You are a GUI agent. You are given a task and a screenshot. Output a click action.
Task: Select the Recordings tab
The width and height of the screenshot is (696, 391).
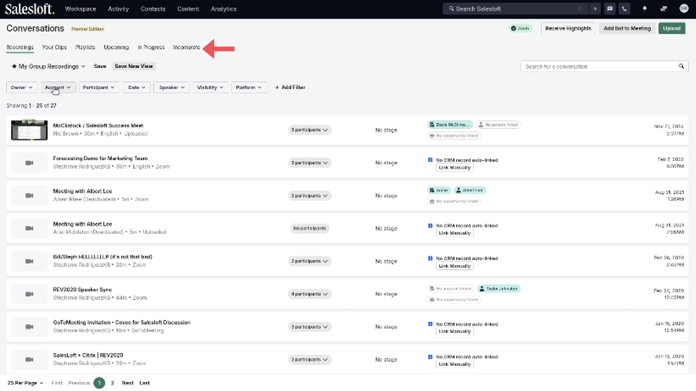click(x=20, y=47)
